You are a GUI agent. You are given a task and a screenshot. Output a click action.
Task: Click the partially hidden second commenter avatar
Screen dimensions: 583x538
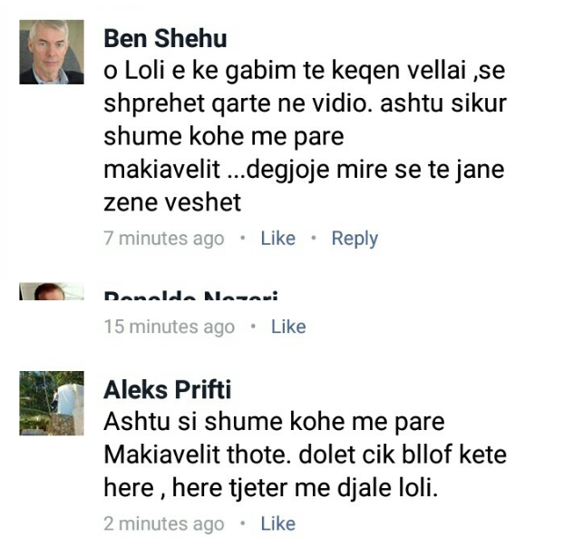tap(52, 291)
